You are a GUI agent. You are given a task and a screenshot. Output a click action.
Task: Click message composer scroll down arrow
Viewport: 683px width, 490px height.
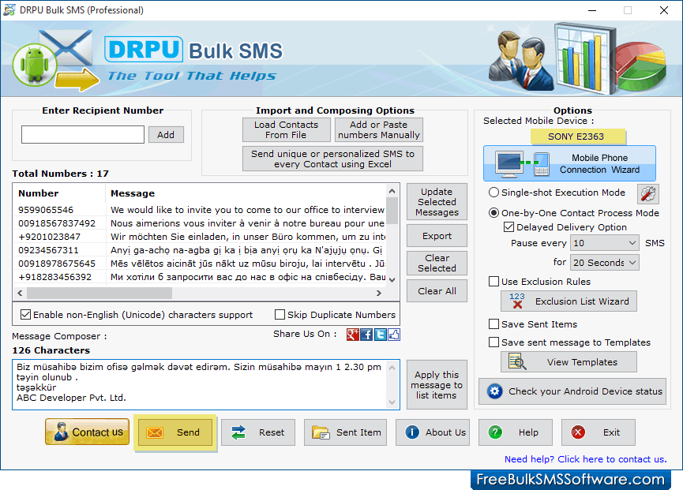tap(392, 402)
